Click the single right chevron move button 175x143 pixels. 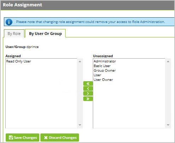pyautogui.click(x=88, y=94)
